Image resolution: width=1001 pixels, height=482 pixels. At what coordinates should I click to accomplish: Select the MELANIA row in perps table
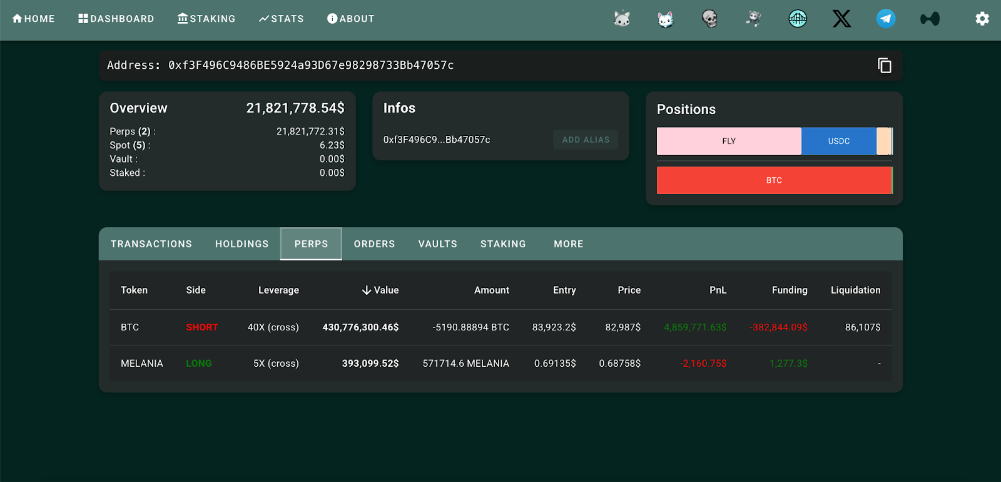click(x=142, y=364)
